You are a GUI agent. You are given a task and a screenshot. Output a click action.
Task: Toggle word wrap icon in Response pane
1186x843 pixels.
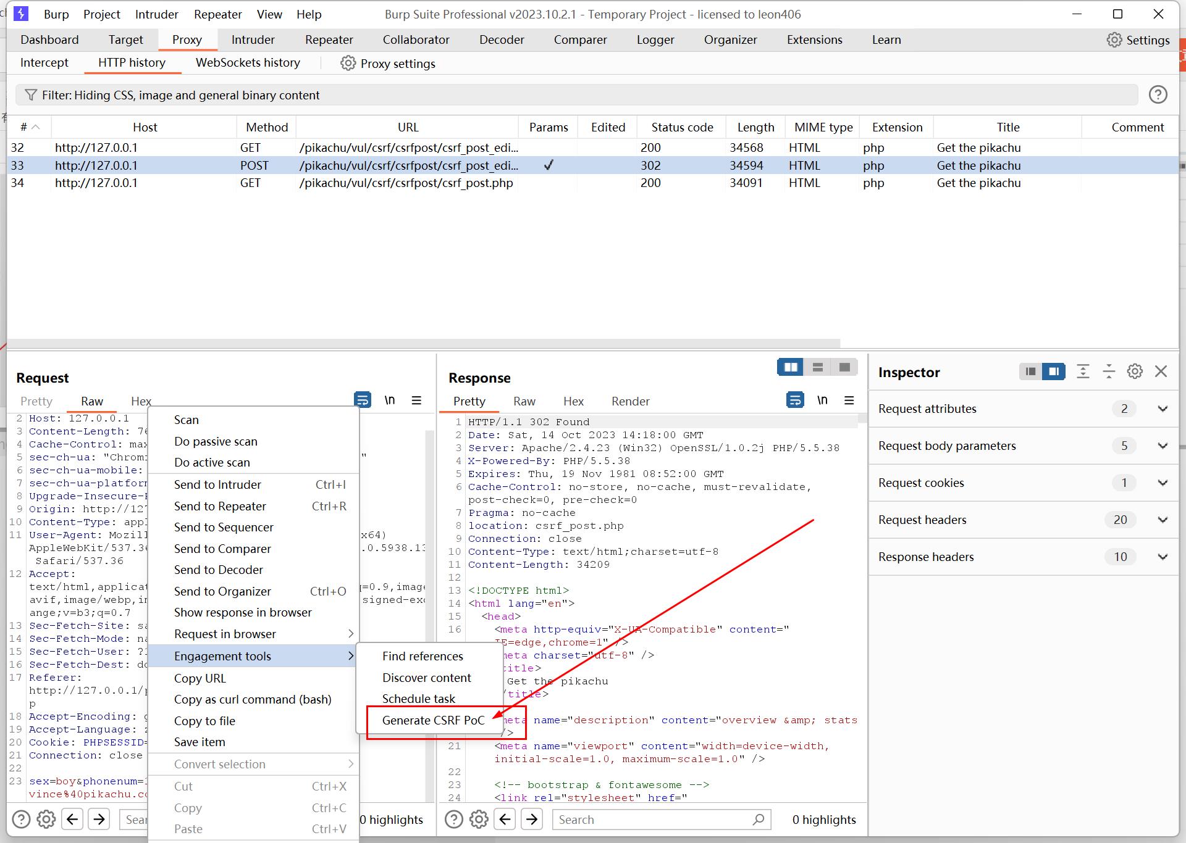click(795, 400)
